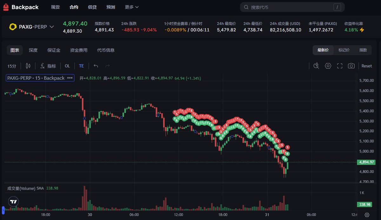
Task: Click the 收=4,894.97 close value
Action: point(162,78)
